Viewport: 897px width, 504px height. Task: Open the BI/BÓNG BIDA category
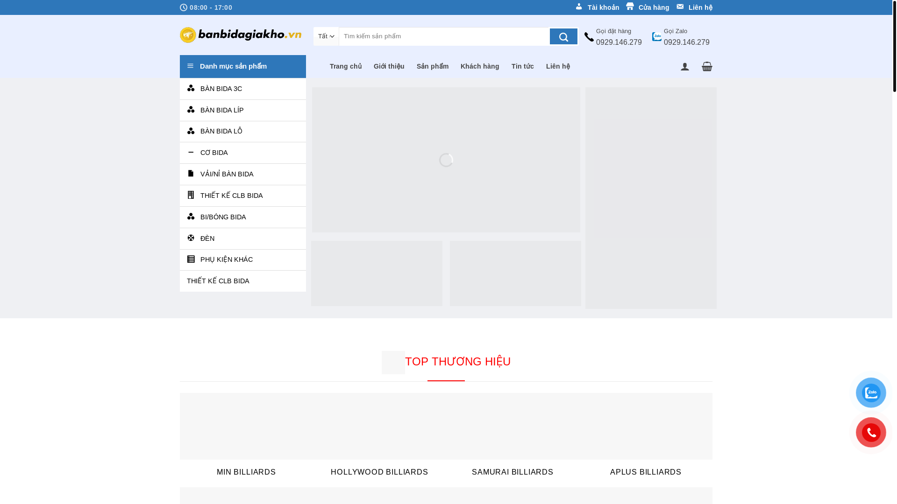pyautogui.click(x=243, y=217)
